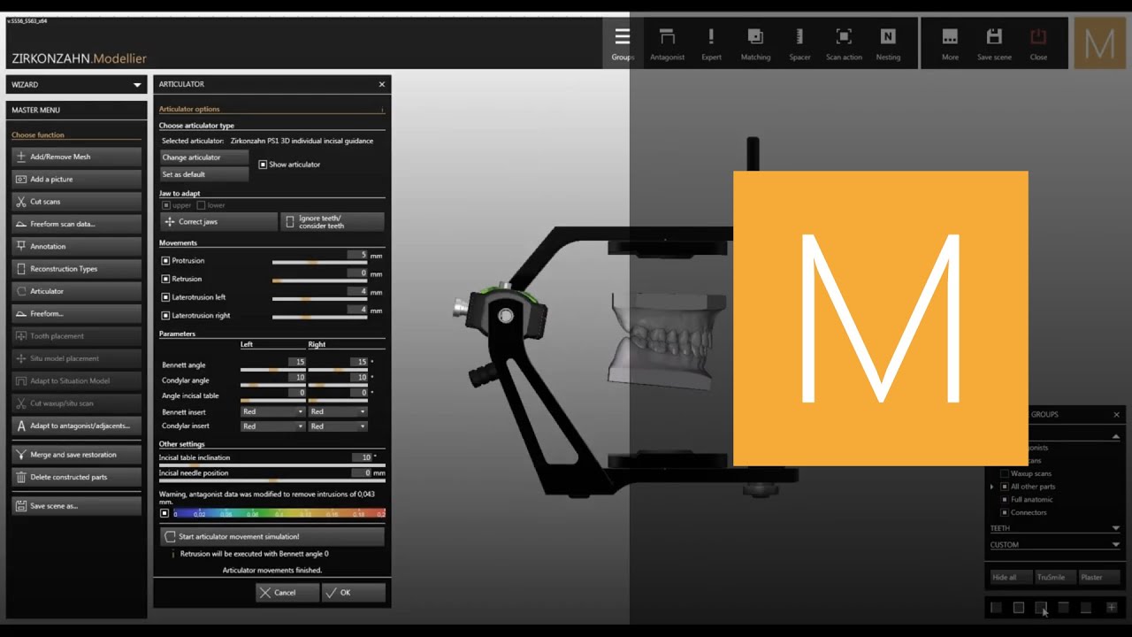Click the plus view button in bottom corner
This screenshot has width=1132, height=637.
click(1112, 608)
